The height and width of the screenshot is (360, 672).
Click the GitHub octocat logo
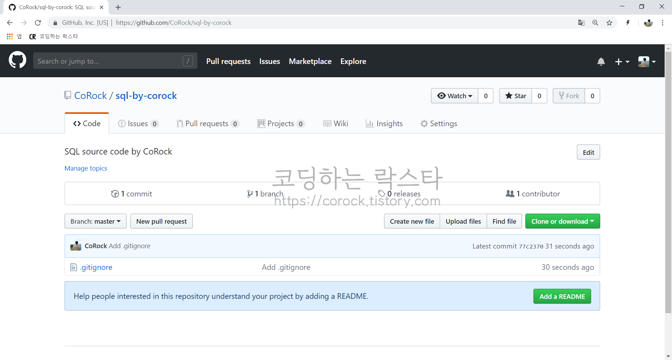[x=17, y=60]
